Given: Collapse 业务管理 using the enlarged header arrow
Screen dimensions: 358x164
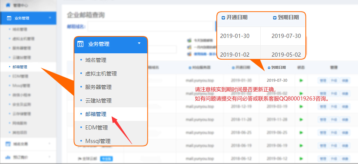Looking at the screenshot, I should [139, 44].
